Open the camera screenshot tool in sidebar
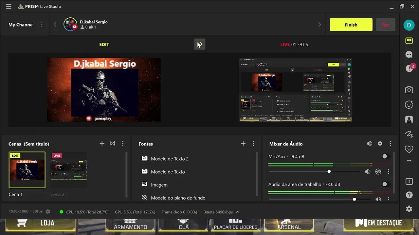Image resolution: width=419 pixels, height=235 pixels. point(409,90)
